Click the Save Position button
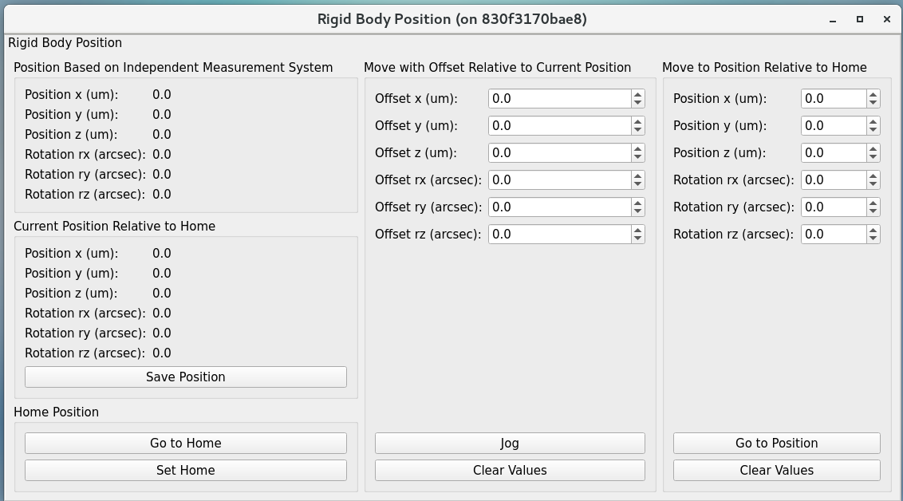Viewport: 903px width, 501px height. coord(185,377)
